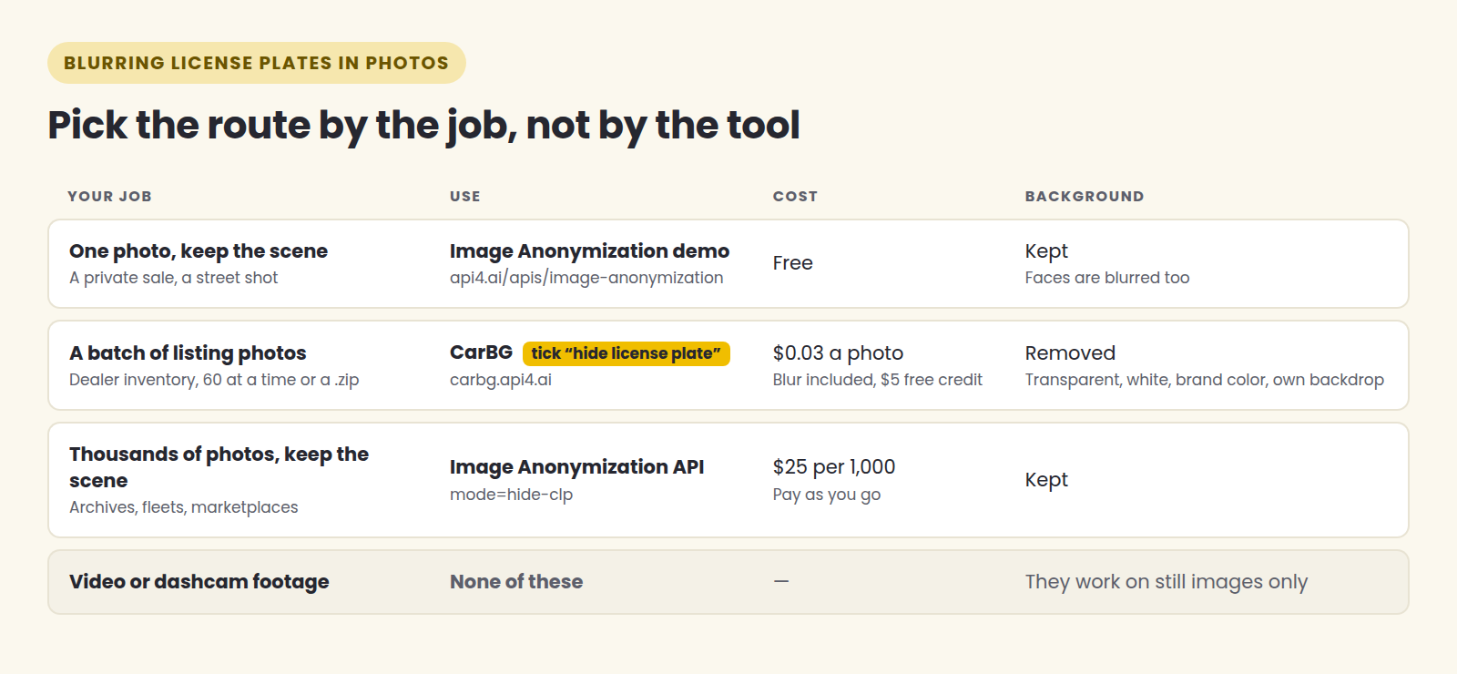Select 'Video or dashcam footage' row title
This screenshot has width=1457, height=674.
(199, 581)
